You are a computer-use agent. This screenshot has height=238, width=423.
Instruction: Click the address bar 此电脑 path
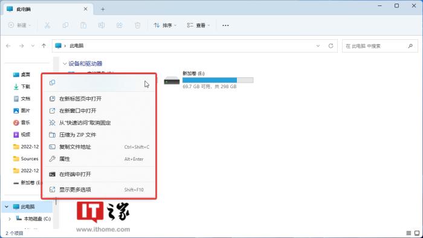point(77,46)
